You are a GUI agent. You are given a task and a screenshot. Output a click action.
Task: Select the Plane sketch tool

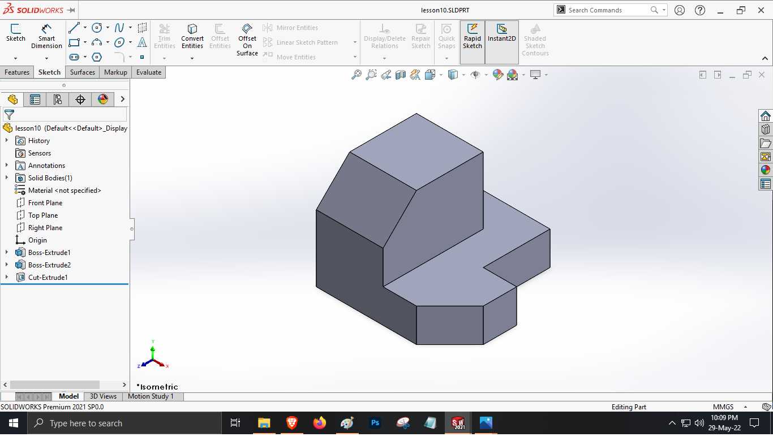click(x=142, y=28)
